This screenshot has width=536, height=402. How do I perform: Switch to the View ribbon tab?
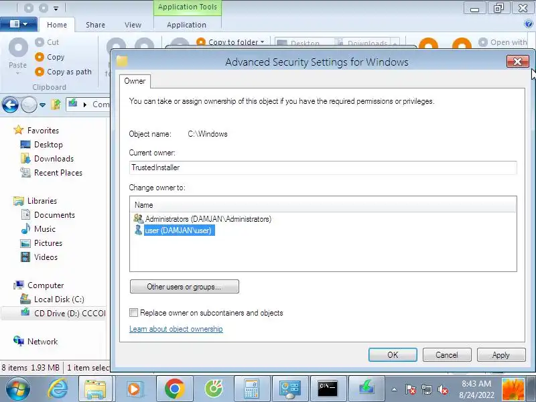pyautogui.click(x=133, y=25)
